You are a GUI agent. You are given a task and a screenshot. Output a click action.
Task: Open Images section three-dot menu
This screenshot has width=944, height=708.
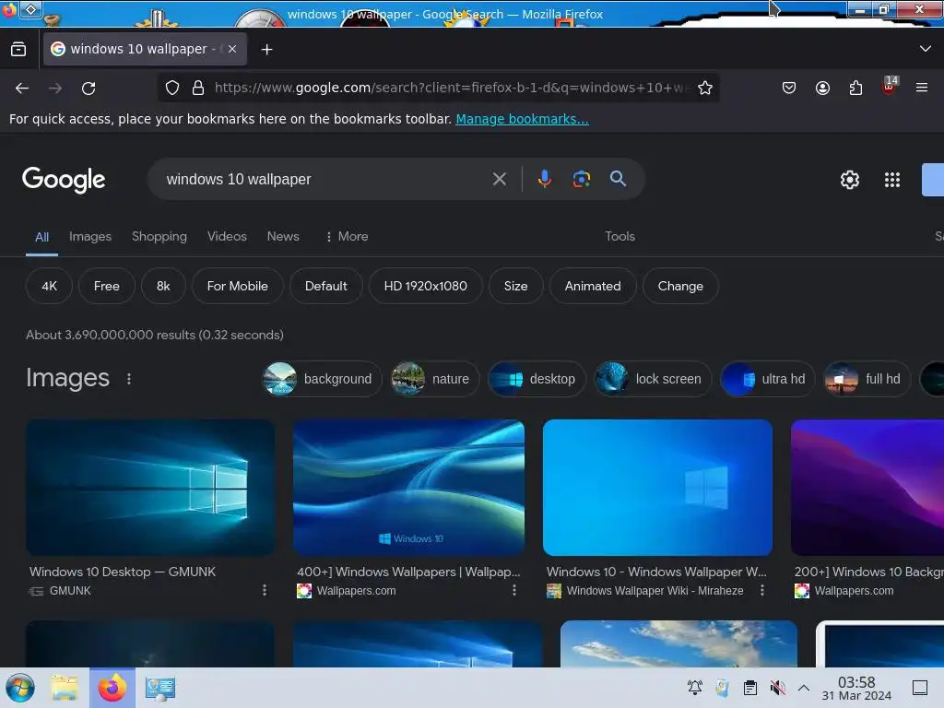(129, 379)
